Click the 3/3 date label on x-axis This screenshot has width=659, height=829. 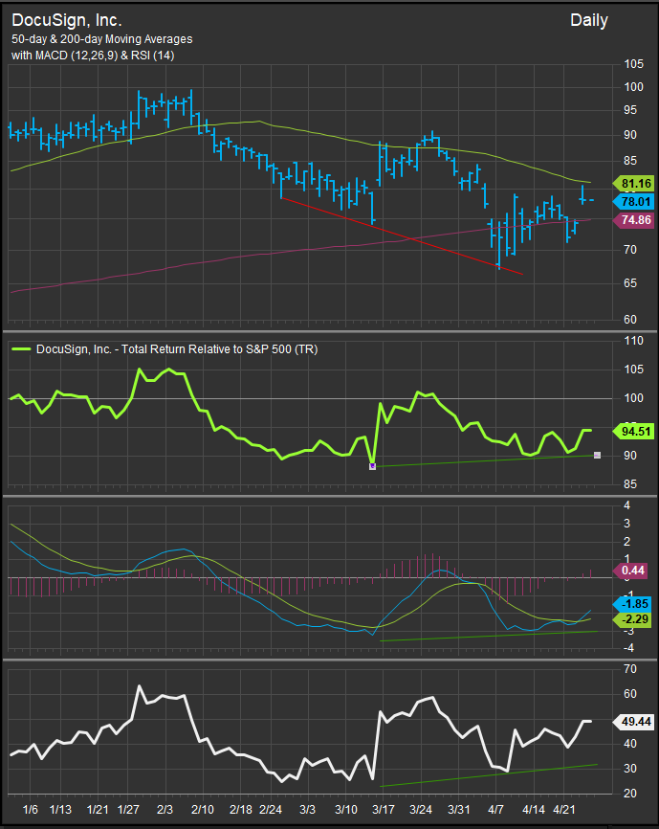[x=307, y=810]
